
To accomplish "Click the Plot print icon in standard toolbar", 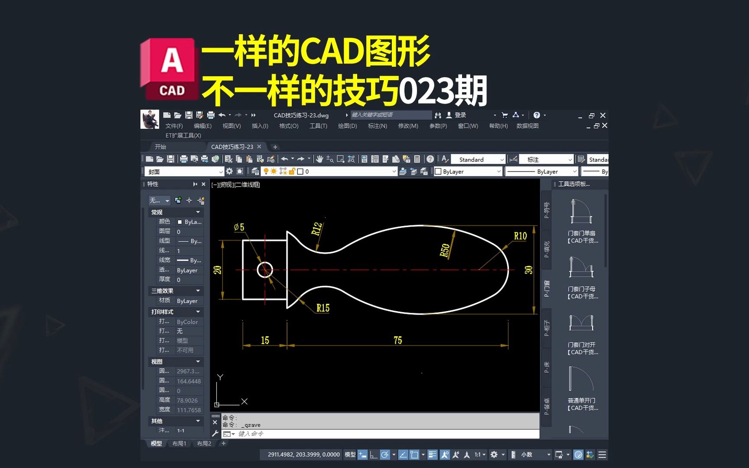I will point(183,159).
